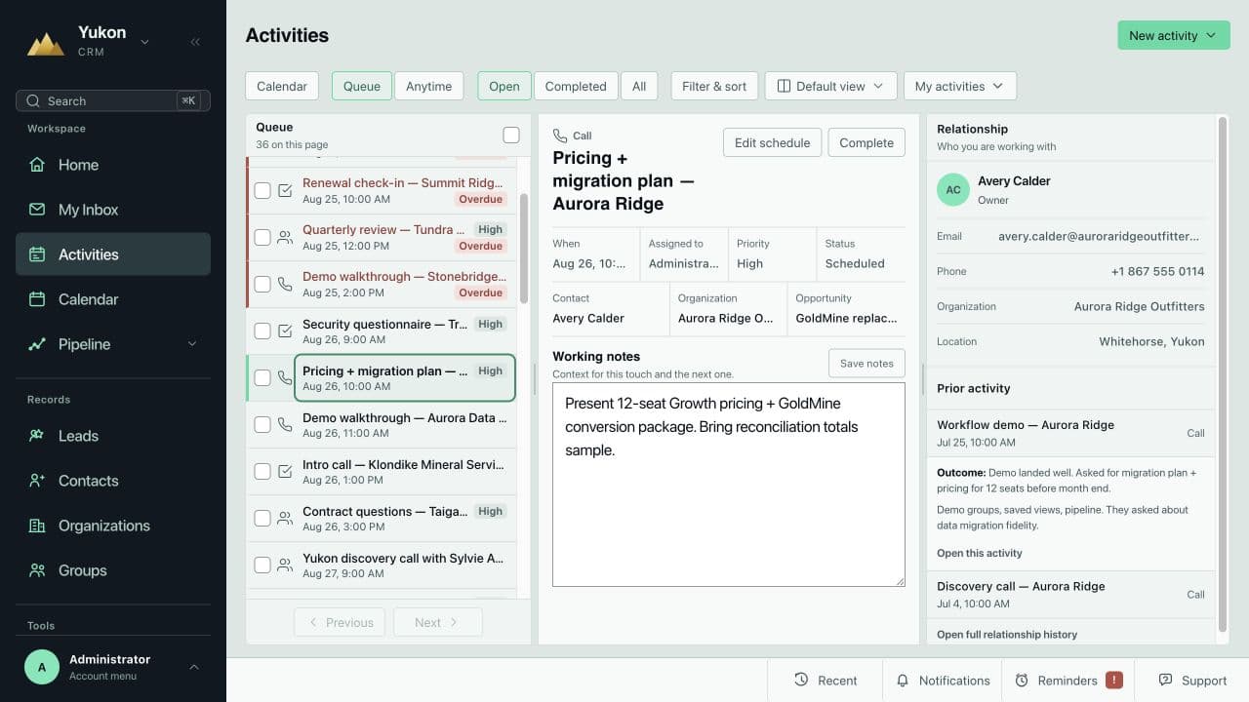This screenshot has height=702, width=1249.
Task: Switch to the Anytime tab
Action: [428, 86]
